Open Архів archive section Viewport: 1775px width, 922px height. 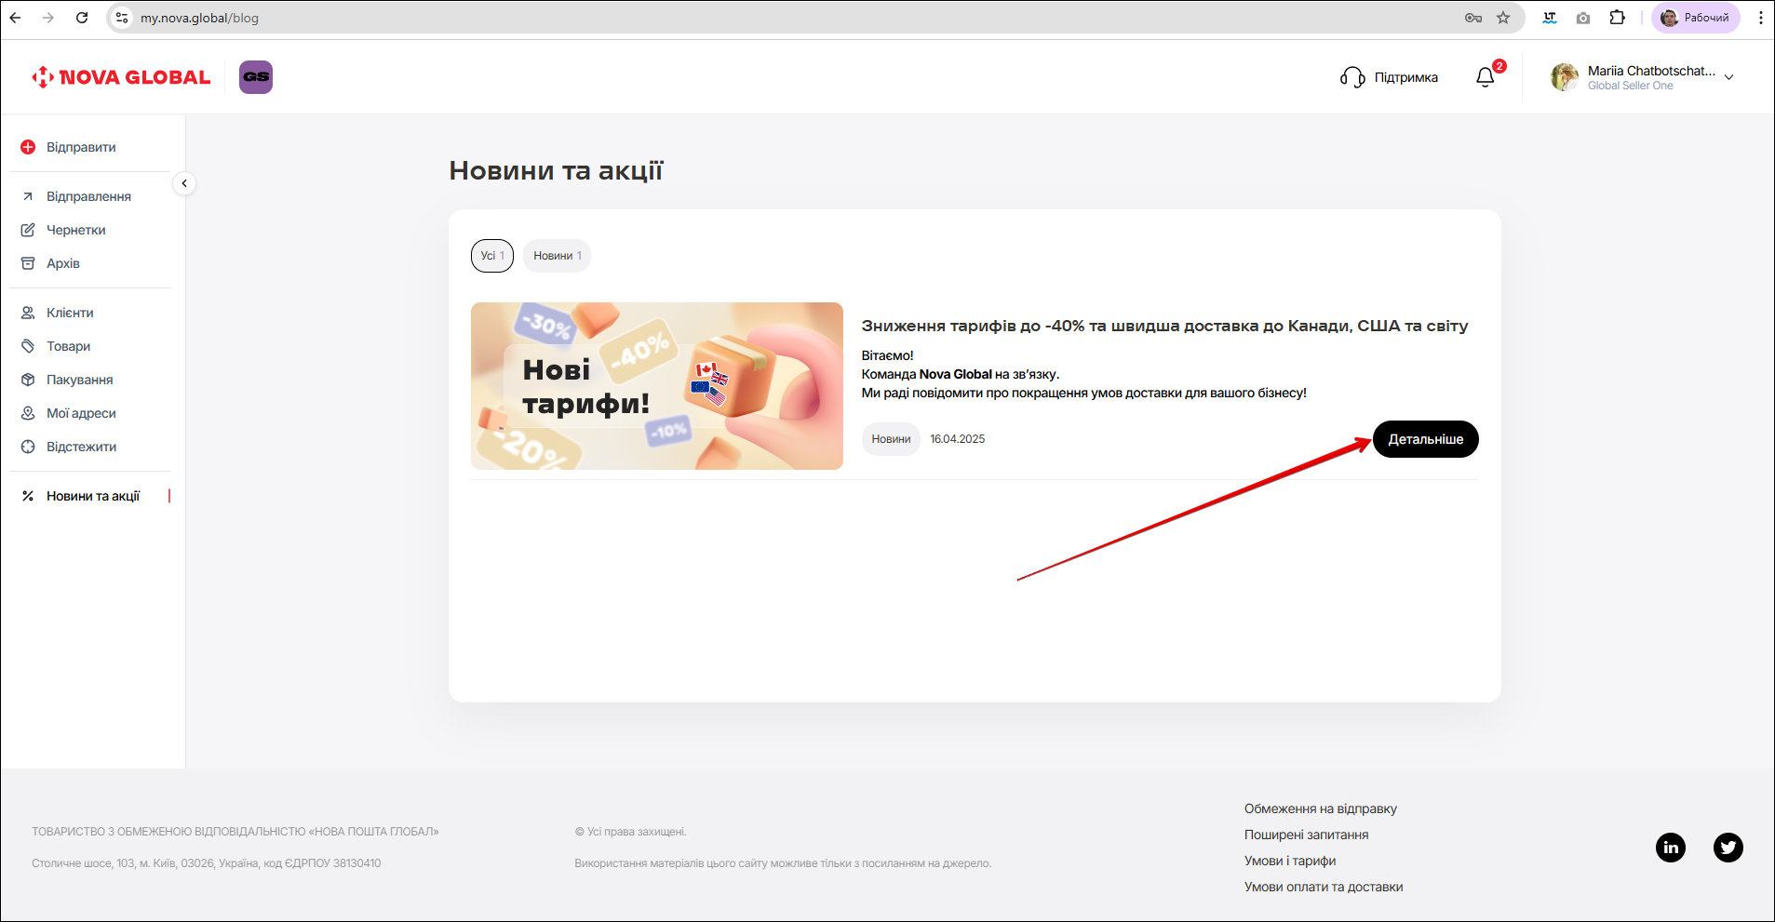pyautogui.click(x=62, y=263)
